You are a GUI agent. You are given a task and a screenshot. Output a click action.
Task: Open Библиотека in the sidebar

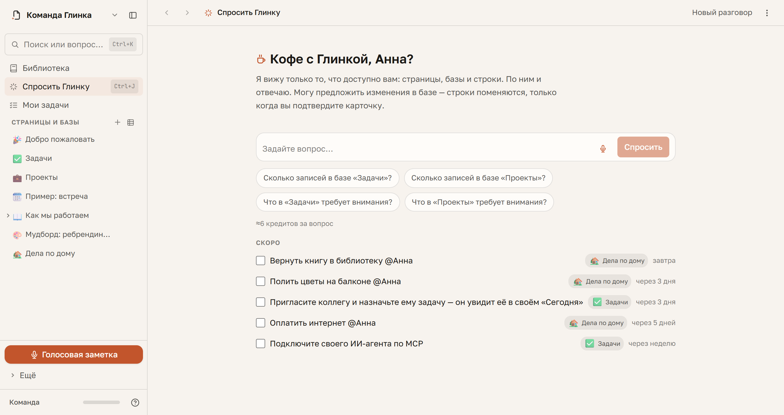[x=74, y=68]
